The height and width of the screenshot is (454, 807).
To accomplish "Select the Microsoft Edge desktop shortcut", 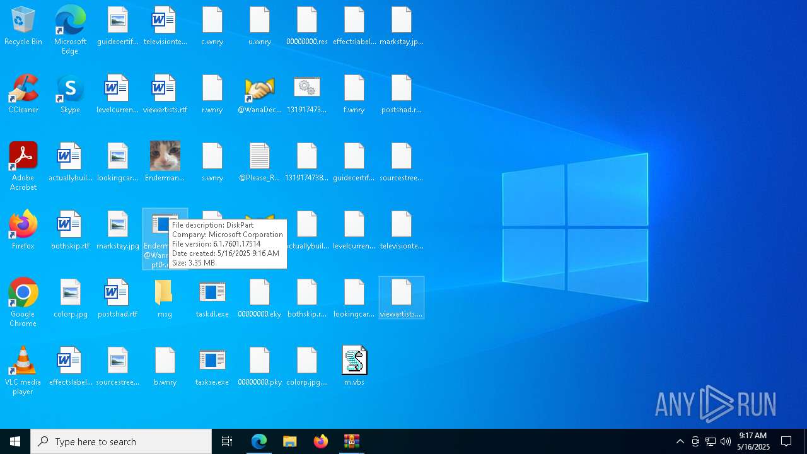I will tap(70, 30).
